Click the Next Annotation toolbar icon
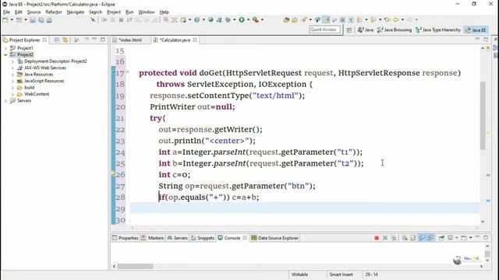Image resolution: width=499 pixels, height=280 pixels. 359,19
